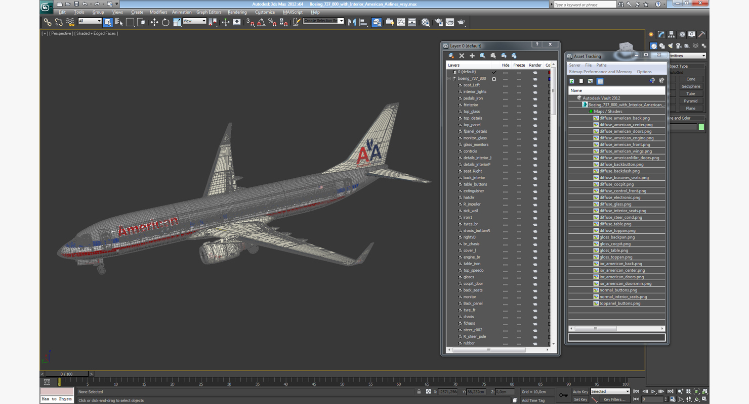Open Graph Editors menu

point(209,12)
